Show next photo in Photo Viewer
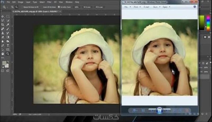Image resolution: width=212 pixels, height=122 pixels. (167, 110)
